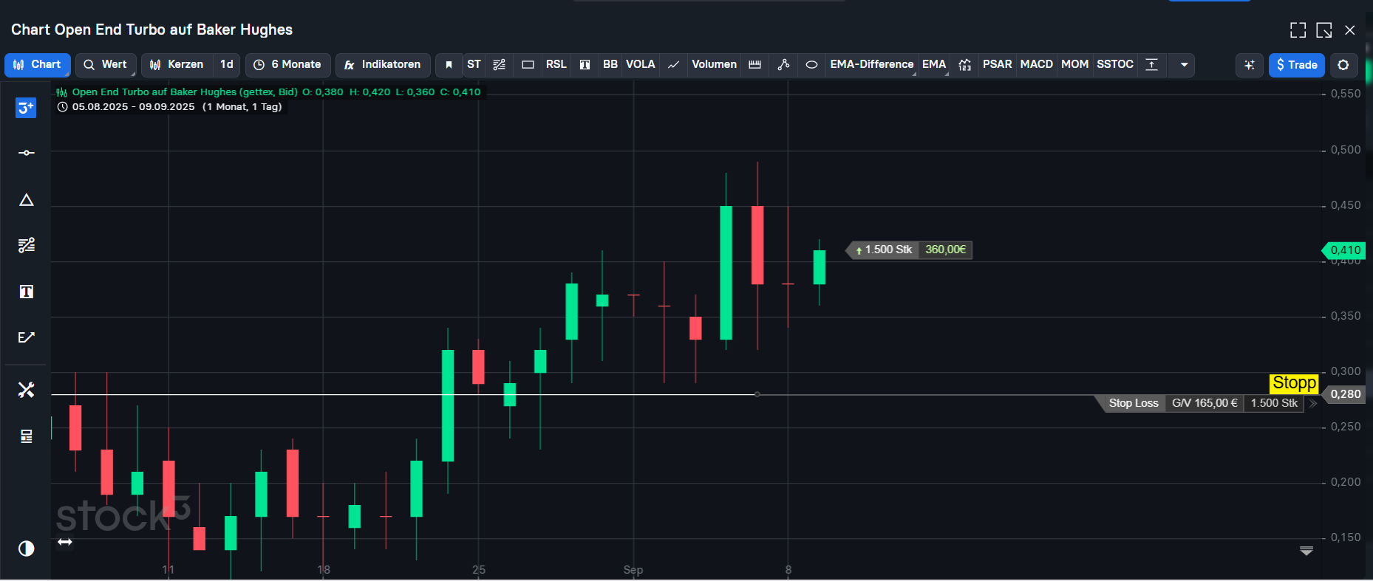Viewport: 1373px width, 581px height.
Task: Open chart settings gear icon
Action: tap(1343, 65)
